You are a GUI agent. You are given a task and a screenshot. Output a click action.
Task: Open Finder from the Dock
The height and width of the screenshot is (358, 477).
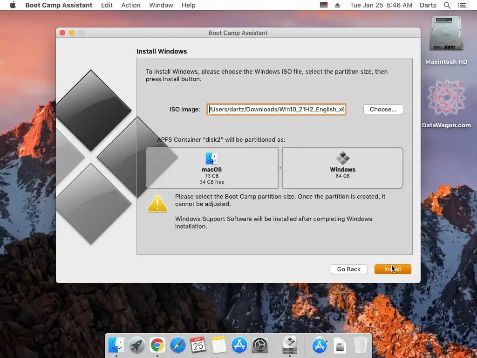tap(116, 345)
